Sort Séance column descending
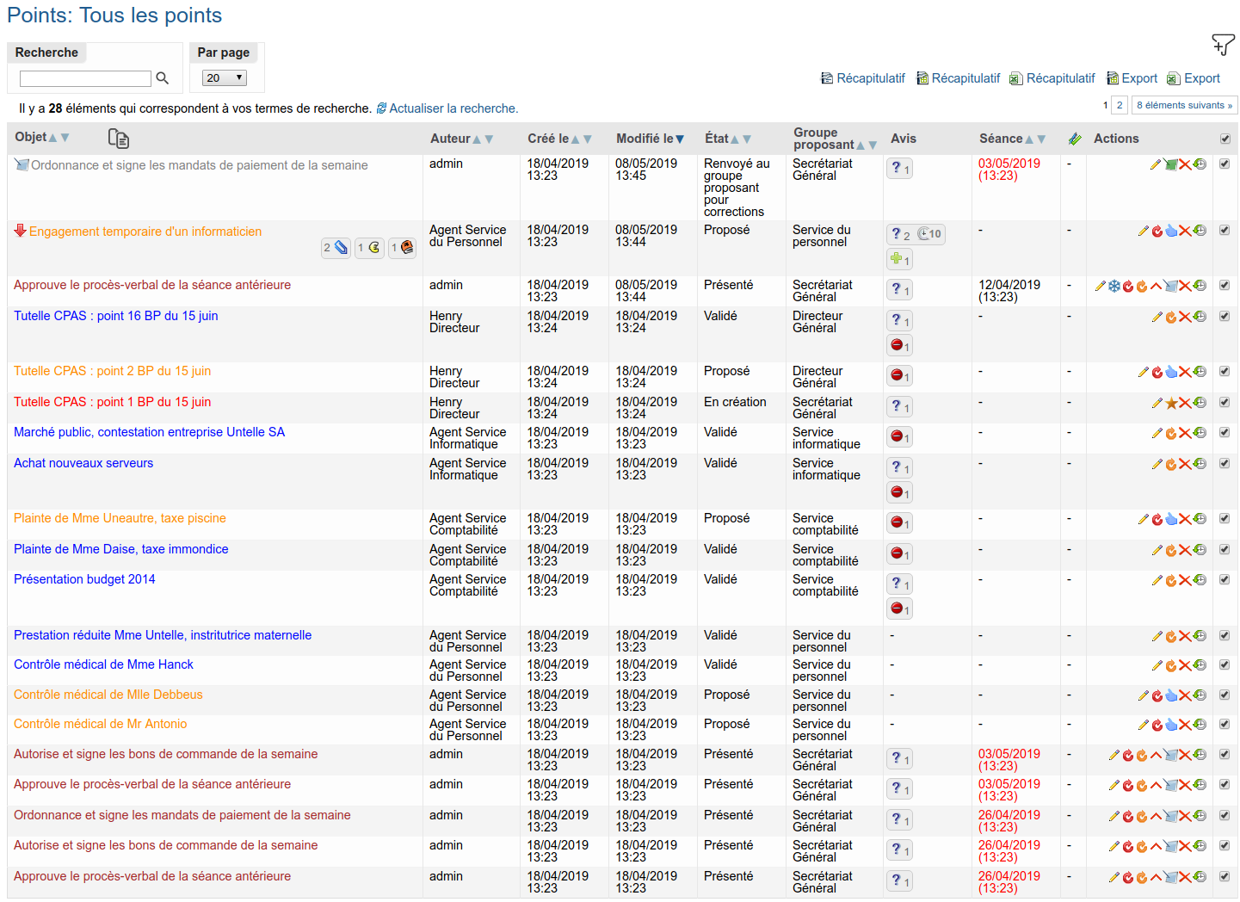 click(1041, 139)
